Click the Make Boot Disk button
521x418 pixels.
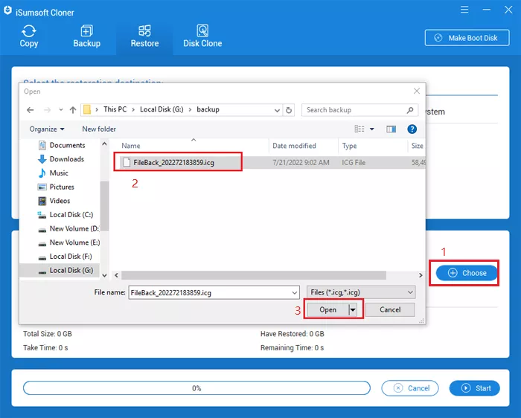click(x=467, y=38)
